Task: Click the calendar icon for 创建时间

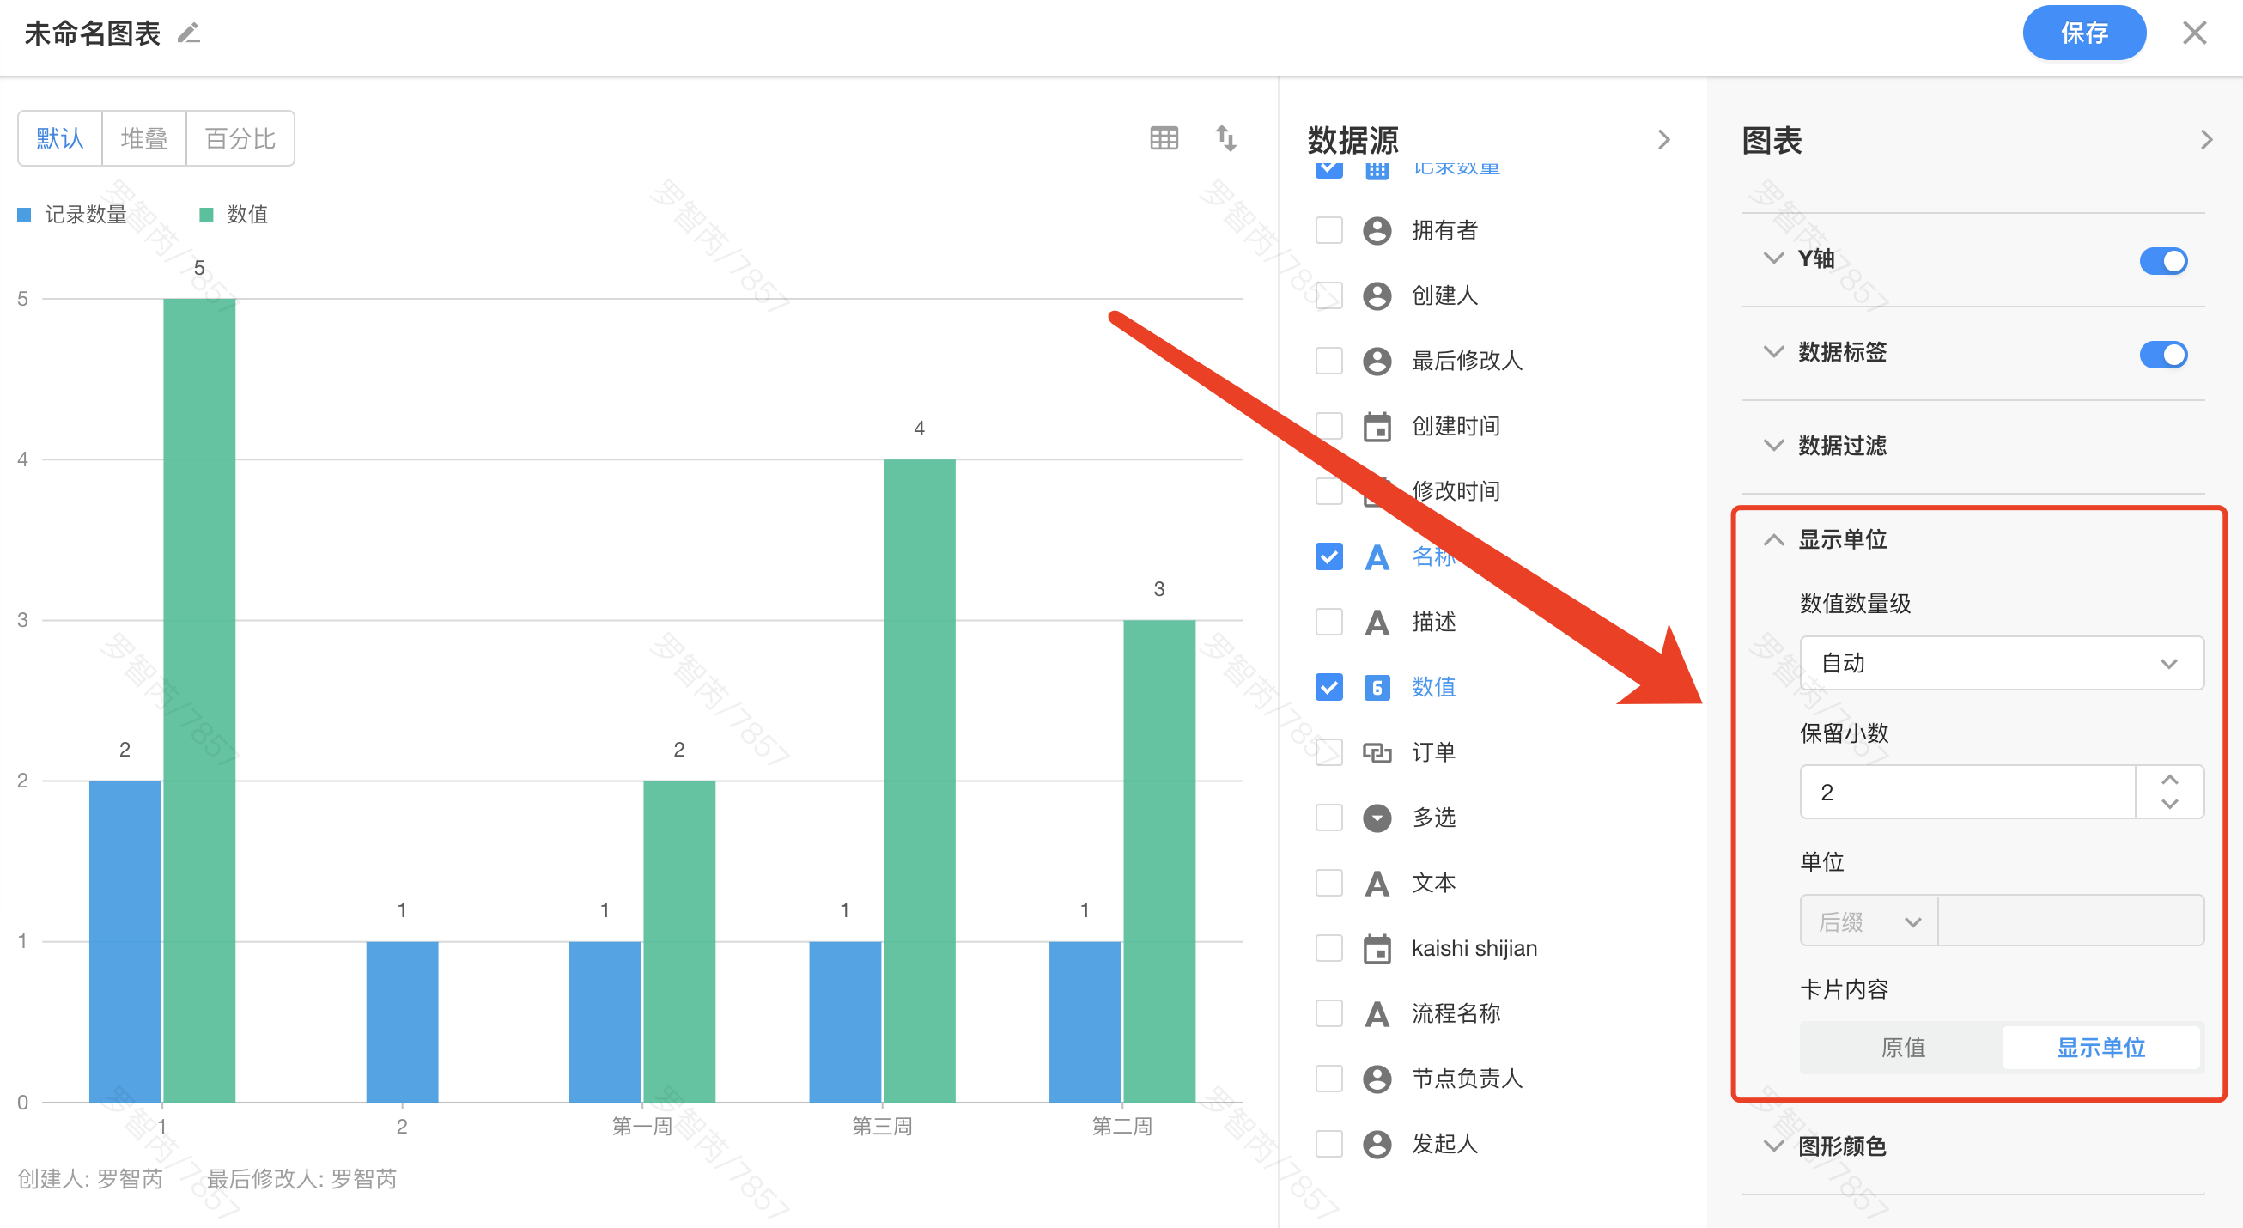Action: coord(1376,426)
